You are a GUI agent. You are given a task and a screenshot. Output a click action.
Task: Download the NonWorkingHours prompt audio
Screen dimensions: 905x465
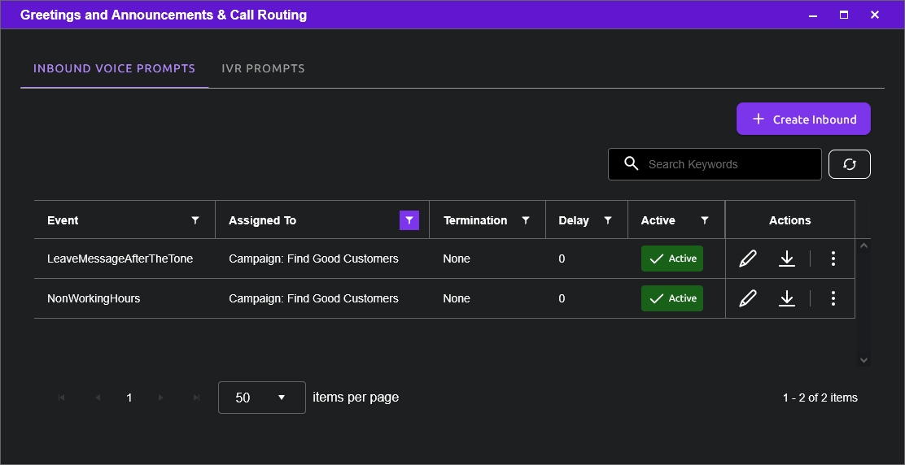(787, 298)
